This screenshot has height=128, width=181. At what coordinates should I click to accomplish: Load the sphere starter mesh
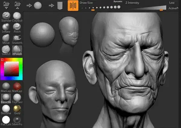[x=38, y=5]
